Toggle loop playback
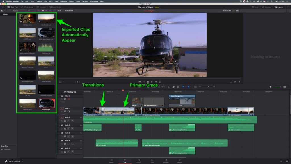 point(160,82)
